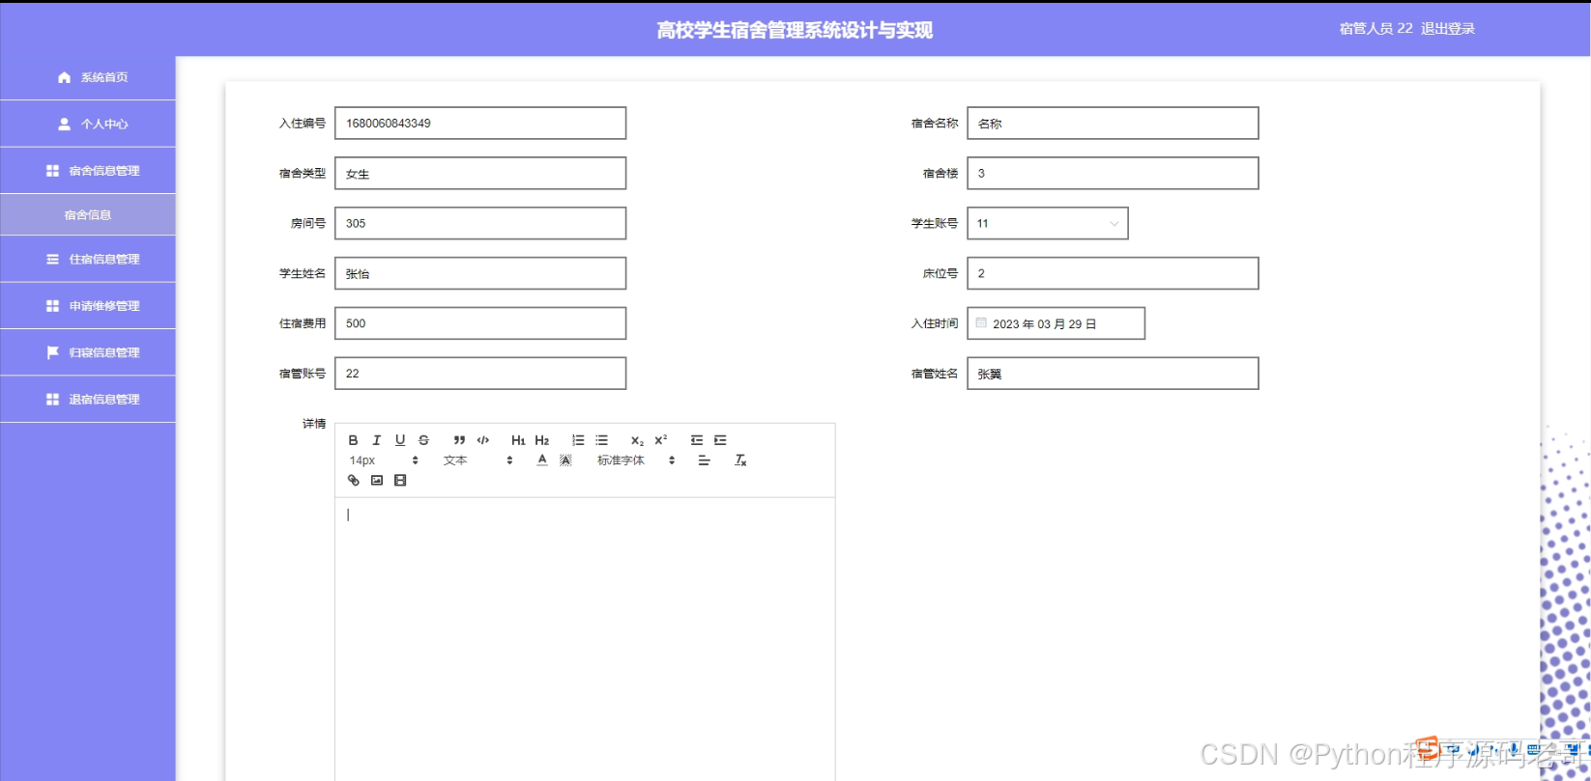This screenshot has width=1591, height=781.
Task: Open the 入住时间 date picker
Action: 1056,323
